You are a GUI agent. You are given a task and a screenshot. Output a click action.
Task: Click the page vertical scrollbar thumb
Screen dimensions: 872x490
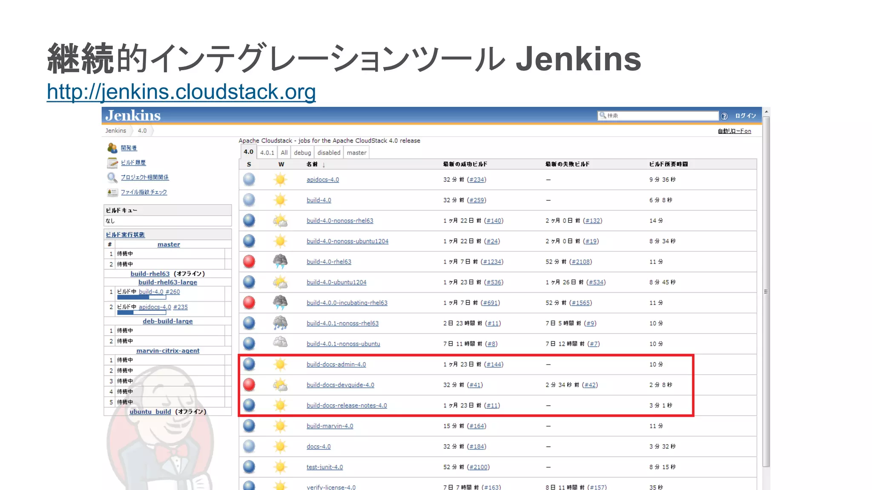pos(766,292)
